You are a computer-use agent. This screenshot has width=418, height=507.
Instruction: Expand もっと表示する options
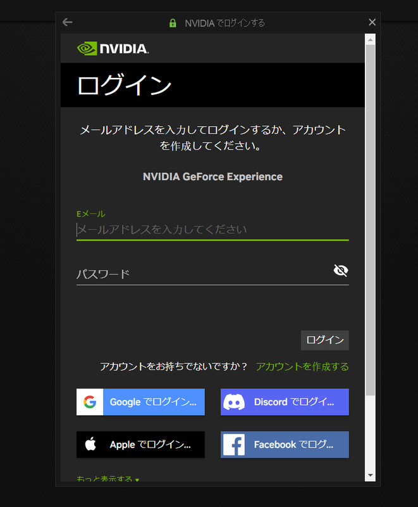coord(108,478)
